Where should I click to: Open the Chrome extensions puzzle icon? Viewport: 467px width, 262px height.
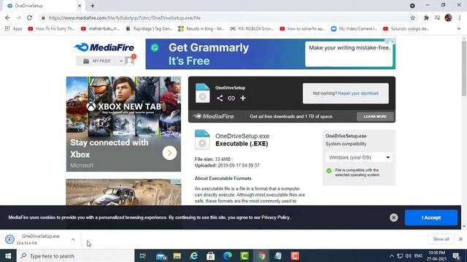(x=426, y=17)
